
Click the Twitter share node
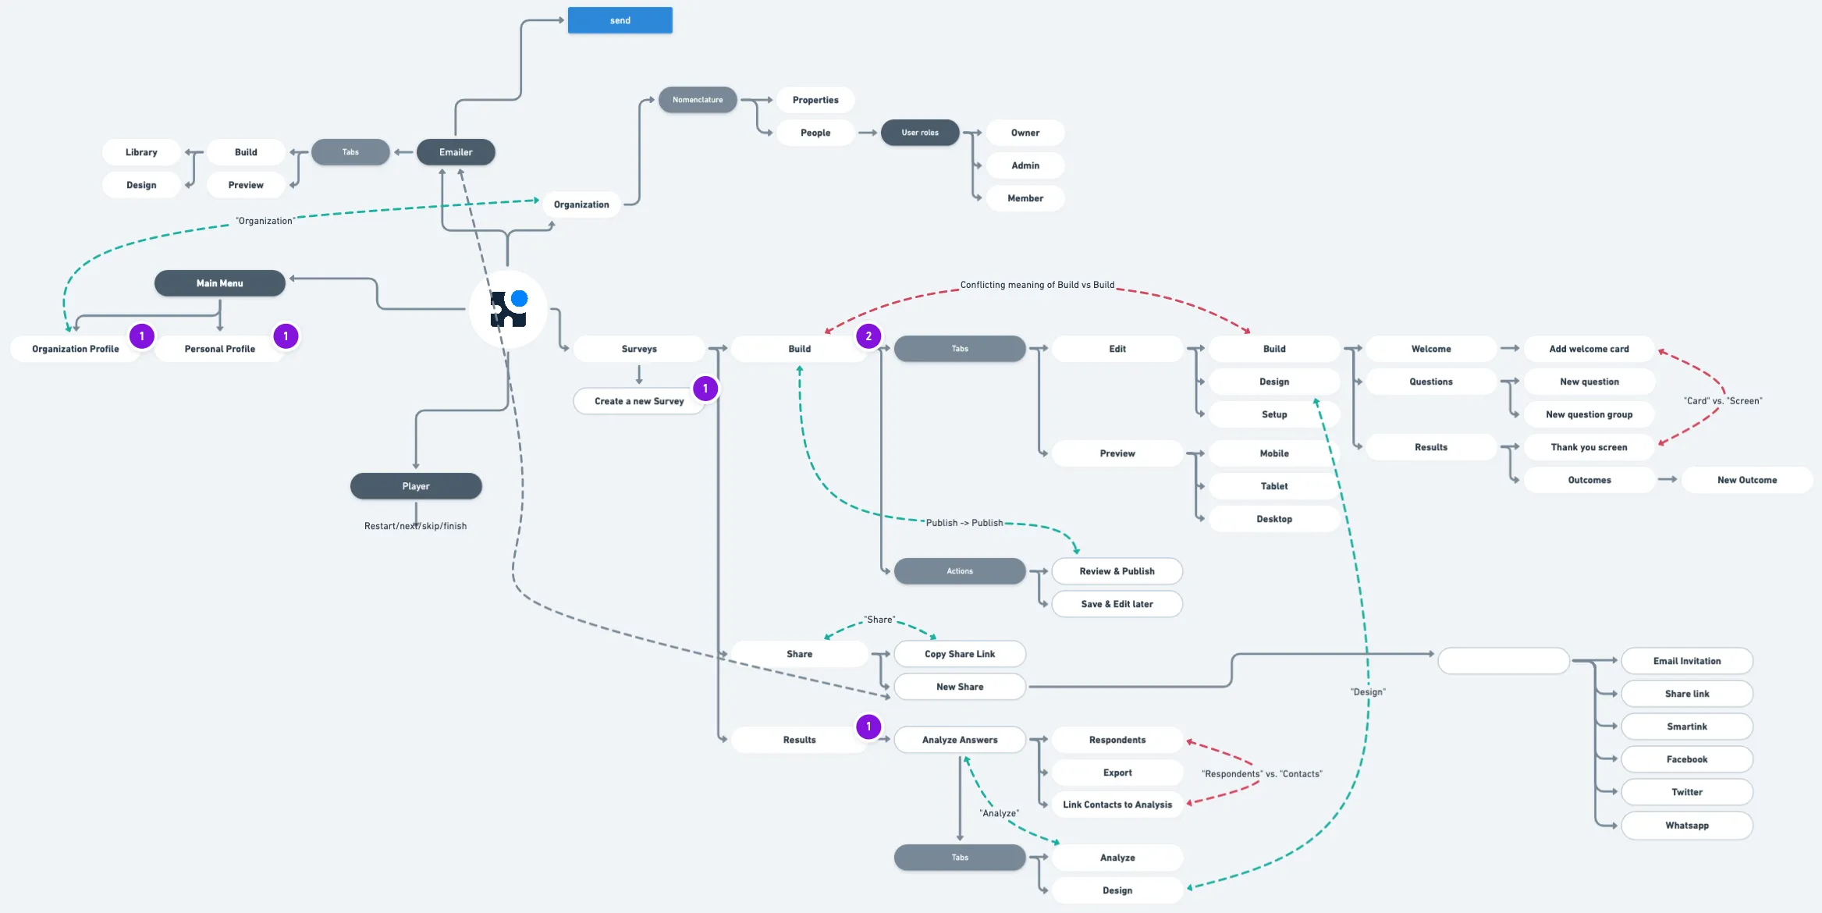pos(1687,792)
